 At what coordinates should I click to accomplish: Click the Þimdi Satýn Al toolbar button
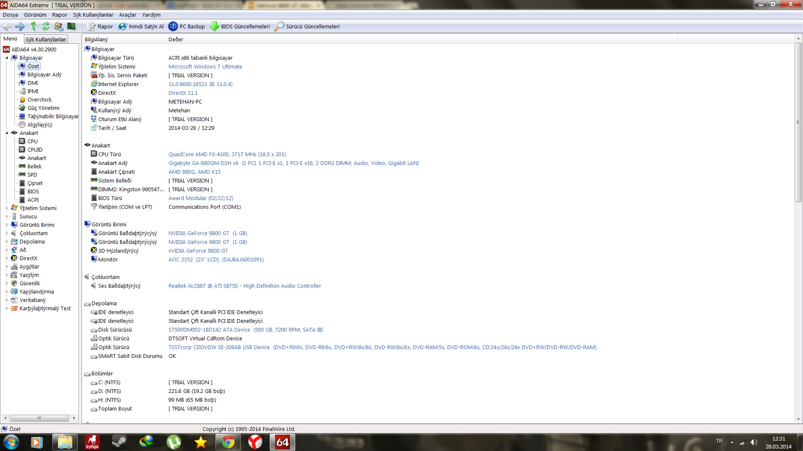click(141, 26)
